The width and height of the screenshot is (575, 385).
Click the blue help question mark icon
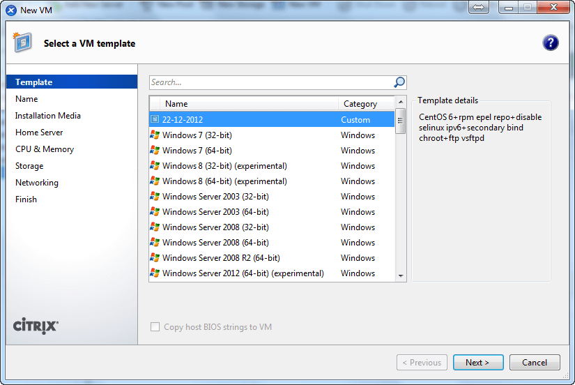coord(550,43)
